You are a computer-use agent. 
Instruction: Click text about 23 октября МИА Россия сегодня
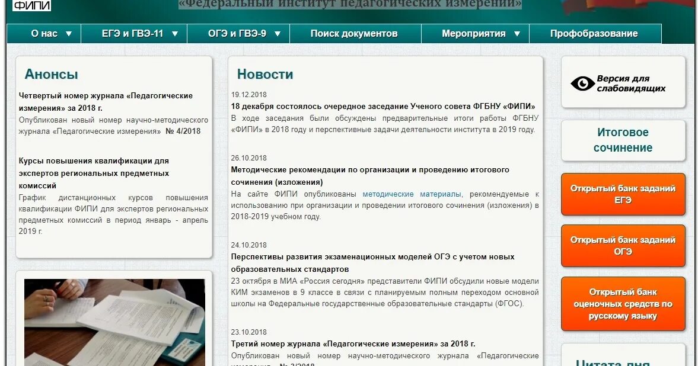coord(385,293)
